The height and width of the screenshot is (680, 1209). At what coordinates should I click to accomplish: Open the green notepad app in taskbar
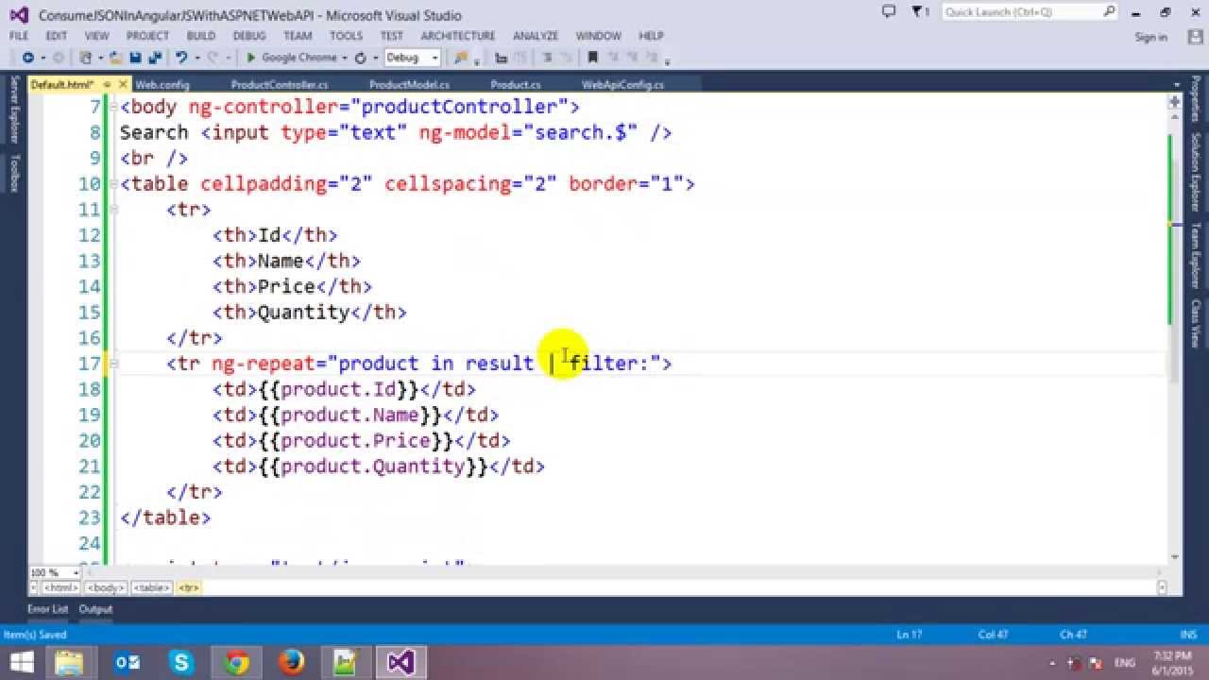coord(347,662)
